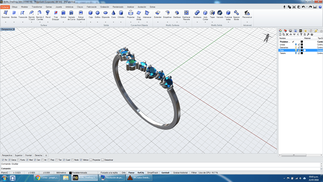Select the Vaciado de Curva tool
323x182 pixels.
[71, 15]
